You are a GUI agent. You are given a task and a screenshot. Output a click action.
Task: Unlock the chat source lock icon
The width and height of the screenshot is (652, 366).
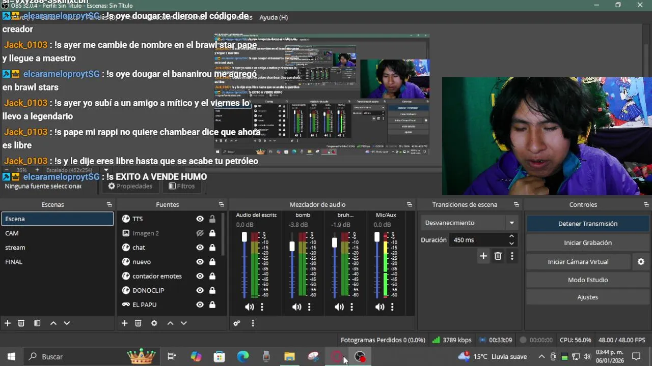pos(212,248)
